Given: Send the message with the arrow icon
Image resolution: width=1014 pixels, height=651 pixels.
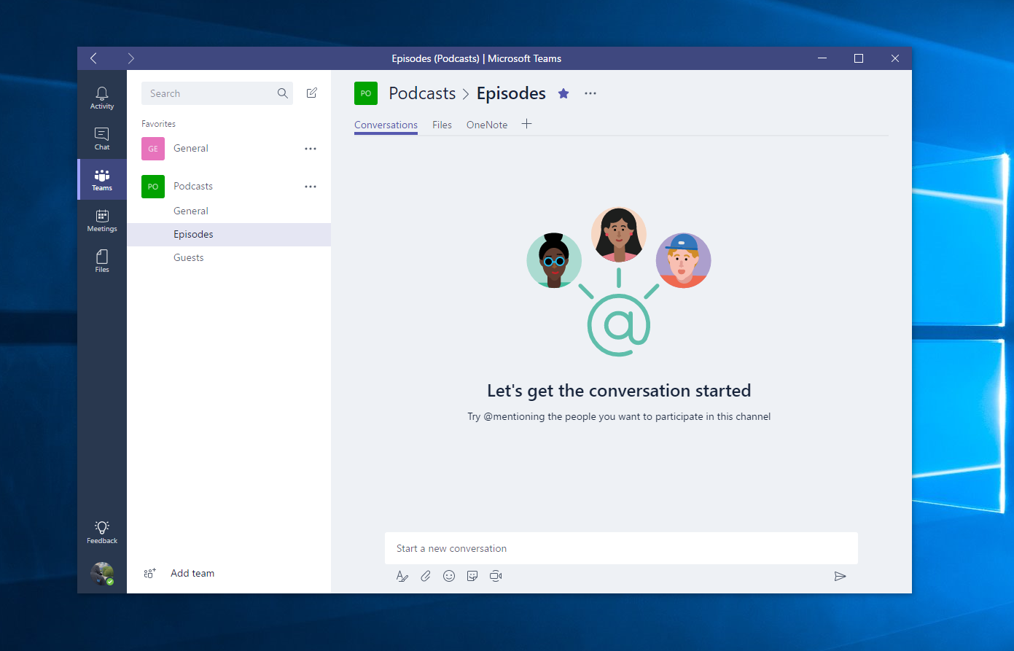Looking at the screenshot, I should click(840, 576).
